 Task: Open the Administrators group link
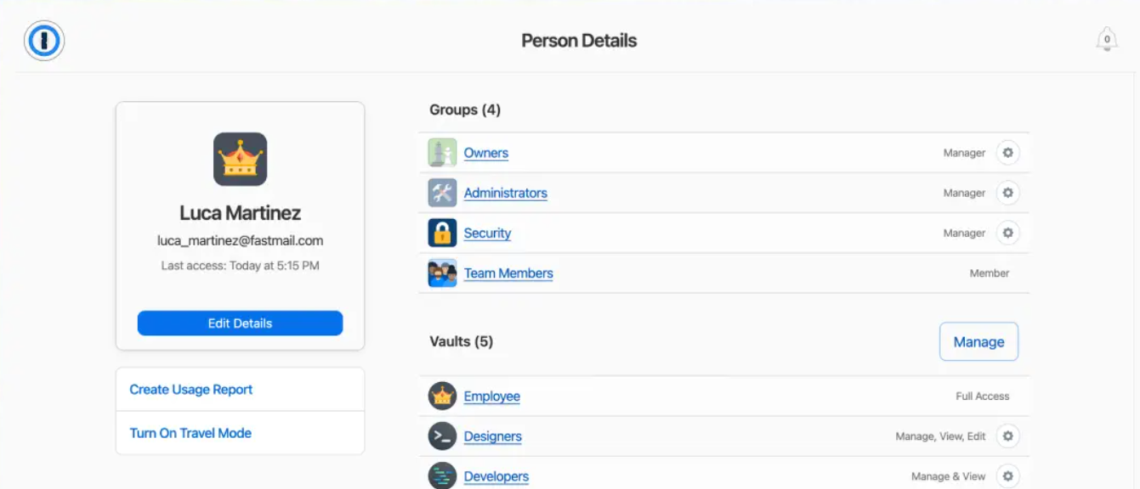coord(505,192)
